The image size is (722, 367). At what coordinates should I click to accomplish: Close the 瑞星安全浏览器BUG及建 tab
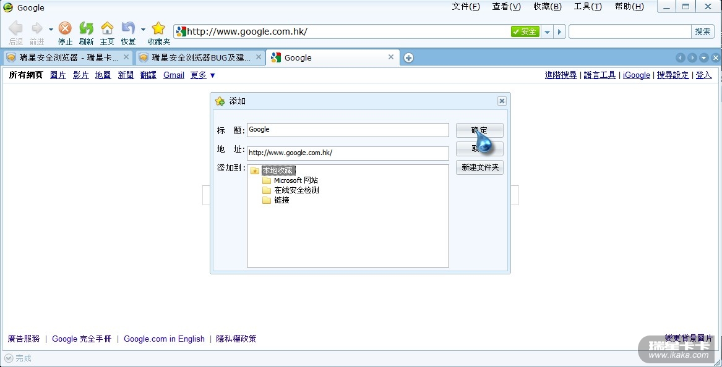[x=259, y=57]
